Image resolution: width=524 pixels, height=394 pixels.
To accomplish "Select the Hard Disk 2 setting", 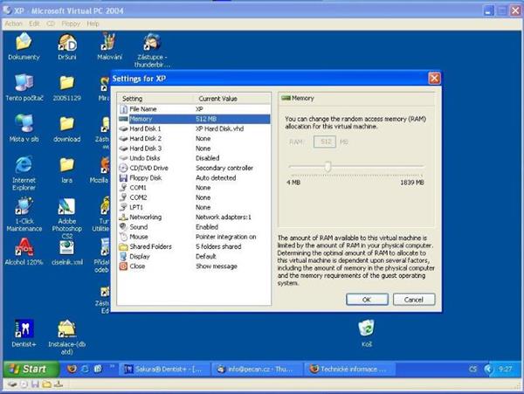I will pyautogui.click(x=194, y=138).
